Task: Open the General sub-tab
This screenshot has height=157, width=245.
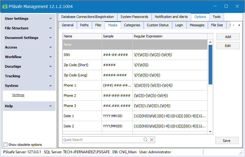Action: pyautogui.click(x=68, y=25)
